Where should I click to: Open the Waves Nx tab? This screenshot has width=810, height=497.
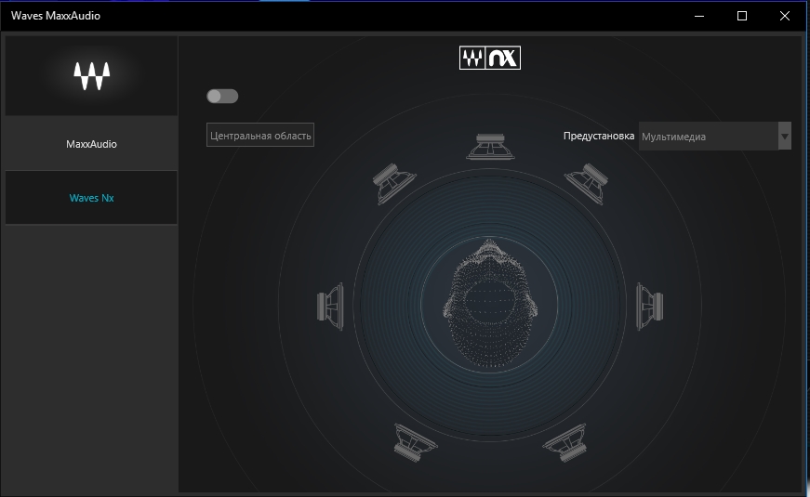click(91, 198)
